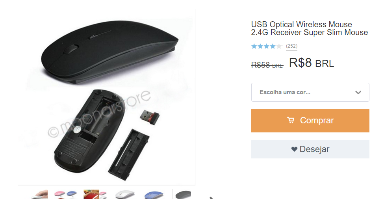Click the large black mouse product image
This screenshot has height=199, width=384.
(x=107, y=97)
